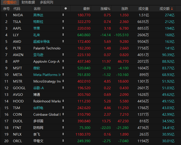181x145 pixels.
Task: Click the up-down arrow icon in COIN row
Action: 63,114
